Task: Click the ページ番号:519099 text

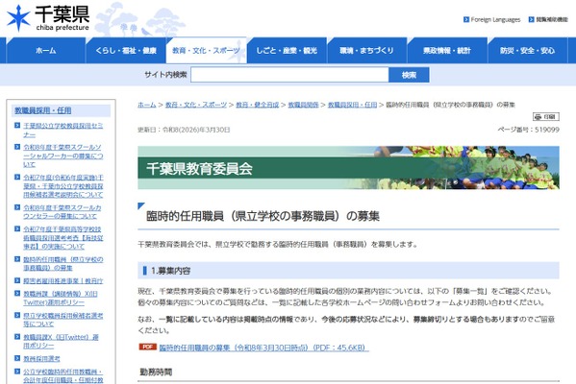Action: coord(529,130)
